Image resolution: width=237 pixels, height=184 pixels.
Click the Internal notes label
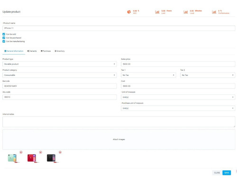(8, 114)
